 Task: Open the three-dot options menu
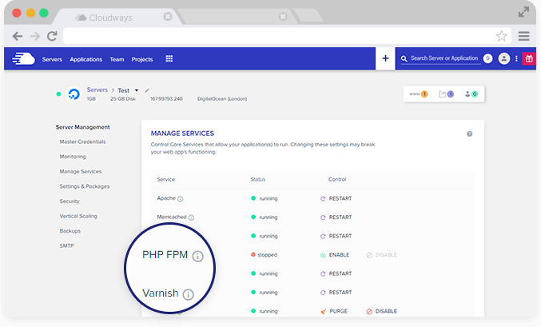tap(516, 58)
